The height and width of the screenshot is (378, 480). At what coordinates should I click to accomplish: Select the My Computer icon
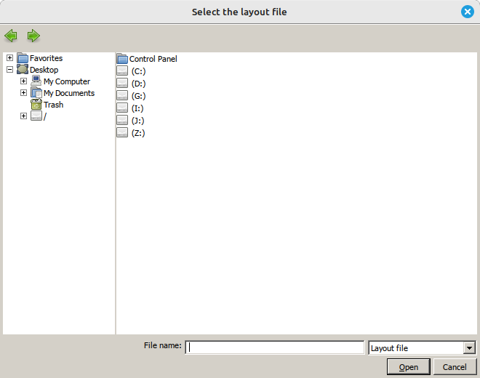pyautogui.click(x=36, y=81)
